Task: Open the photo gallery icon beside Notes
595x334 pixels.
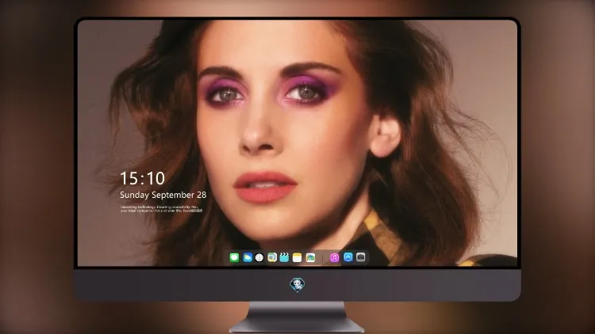Action: pos(310,257)
